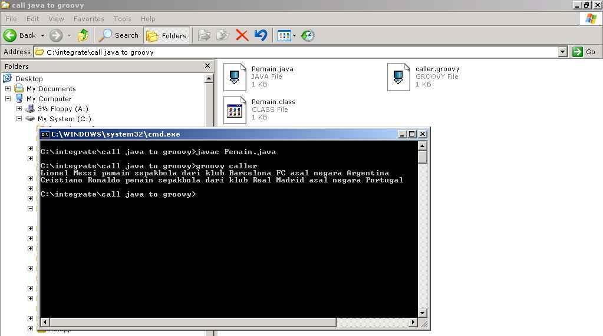Minimize the cmd.exe window
This screenshot has height=336, width=603.
pos(402,134)
